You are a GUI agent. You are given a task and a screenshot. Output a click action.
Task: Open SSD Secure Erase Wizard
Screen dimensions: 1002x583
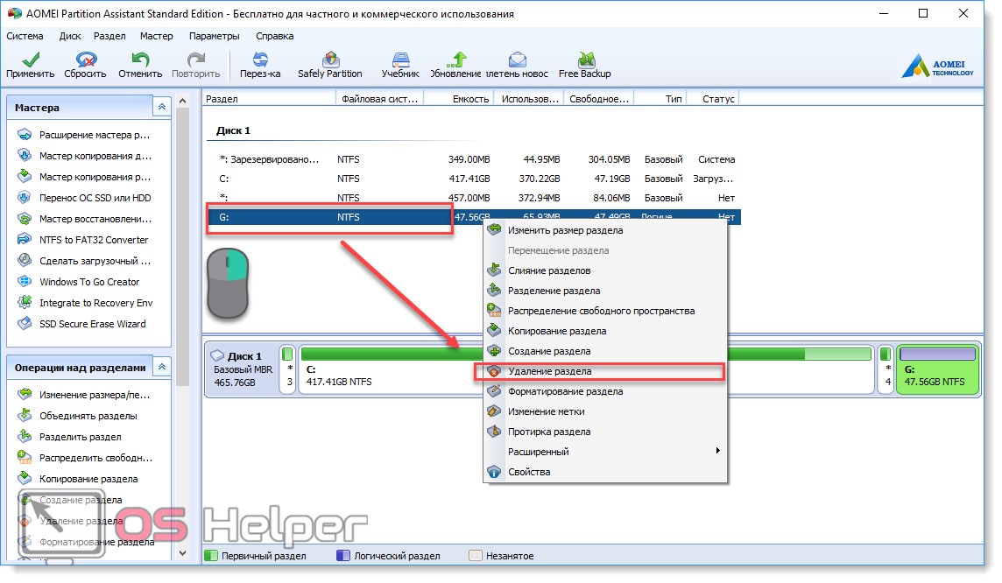point(92,324)
